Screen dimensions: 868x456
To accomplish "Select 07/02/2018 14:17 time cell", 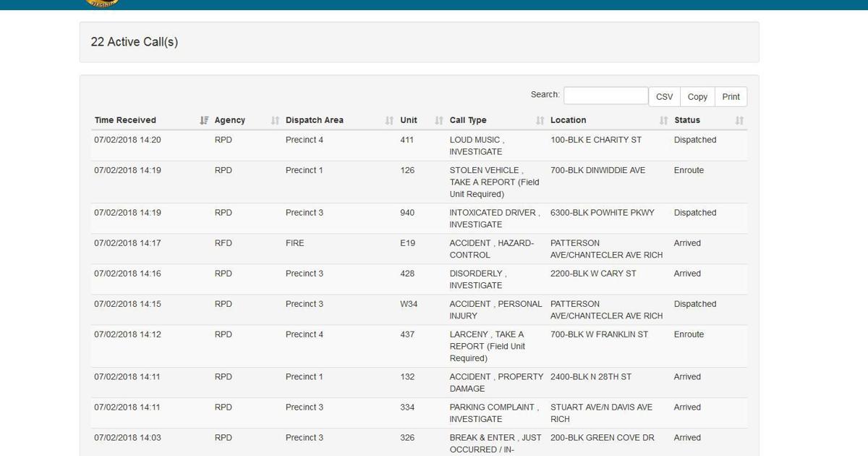I will (127, 243).
